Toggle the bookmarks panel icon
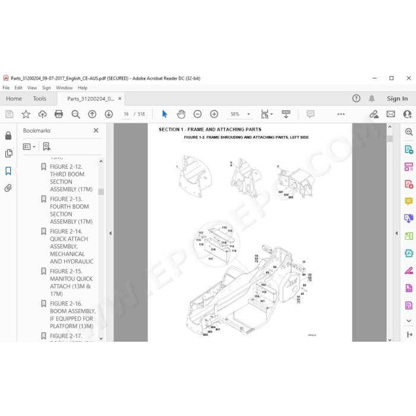Viewport: 416px width, 416px height. [x=8, y=171]
